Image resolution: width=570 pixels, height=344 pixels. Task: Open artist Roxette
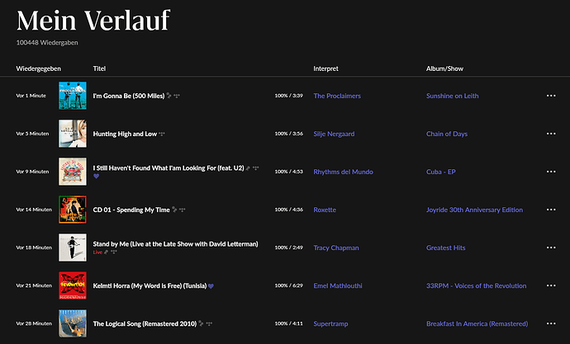pos(325,210)
